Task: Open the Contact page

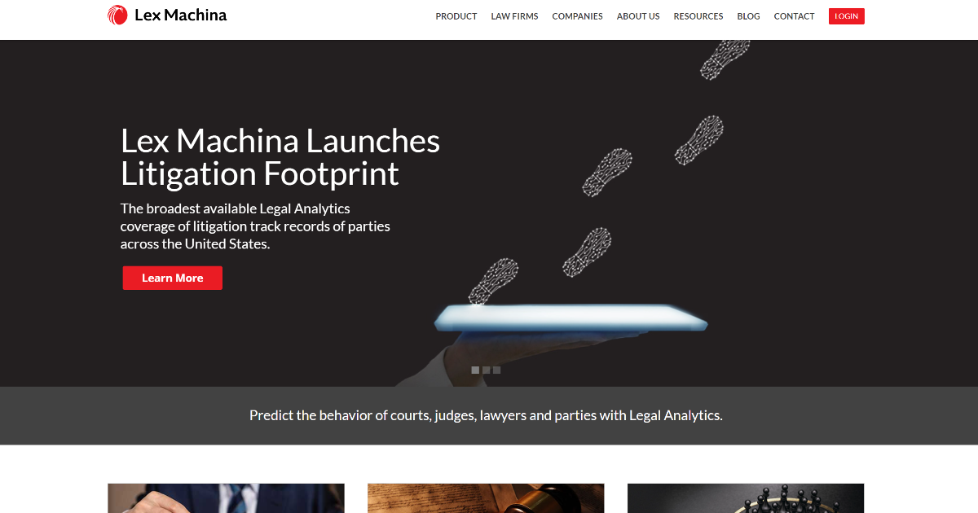Action: (794, 16)
